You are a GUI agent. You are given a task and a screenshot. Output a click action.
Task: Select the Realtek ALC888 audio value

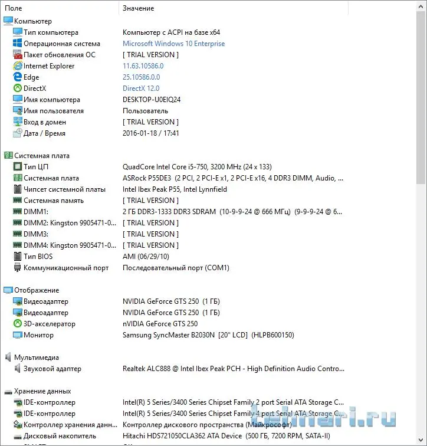click(234, 368)
